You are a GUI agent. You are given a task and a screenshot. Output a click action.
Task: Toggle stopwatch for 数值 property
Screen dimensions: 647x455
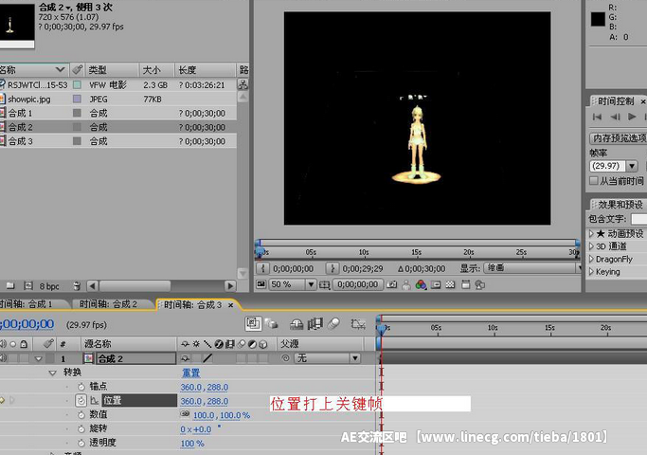[81, 415]
